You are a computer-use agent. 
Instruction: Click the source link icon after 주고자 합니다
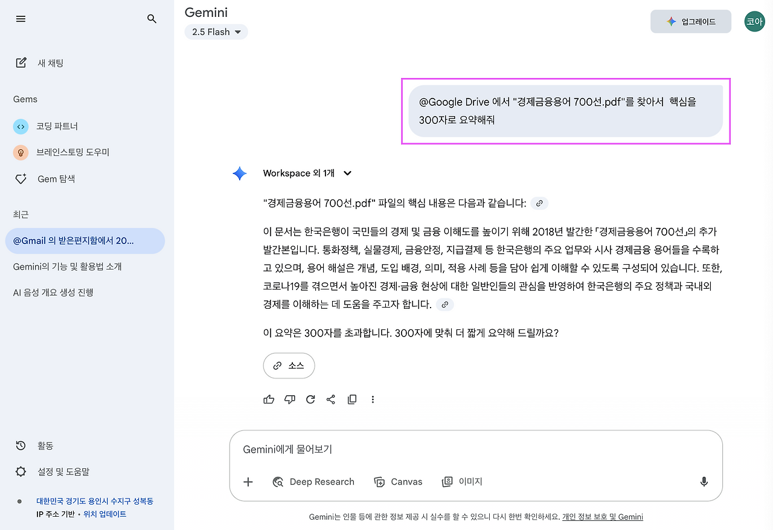point(445,305)
